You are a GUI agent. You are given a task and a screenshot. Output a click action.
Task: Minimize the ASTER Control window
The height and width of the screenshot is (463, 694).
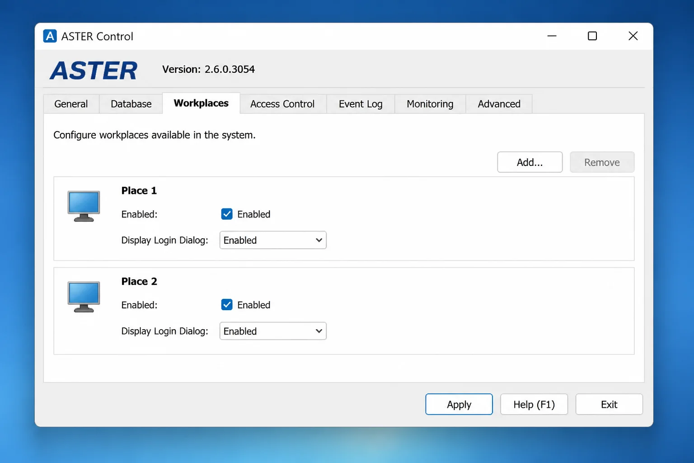coord(552,36)
